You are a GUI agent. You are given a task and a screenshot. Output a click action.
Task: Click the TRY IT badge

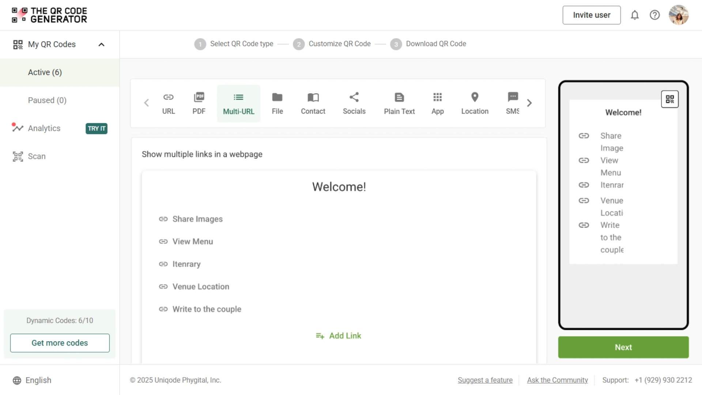click(97, 128)
